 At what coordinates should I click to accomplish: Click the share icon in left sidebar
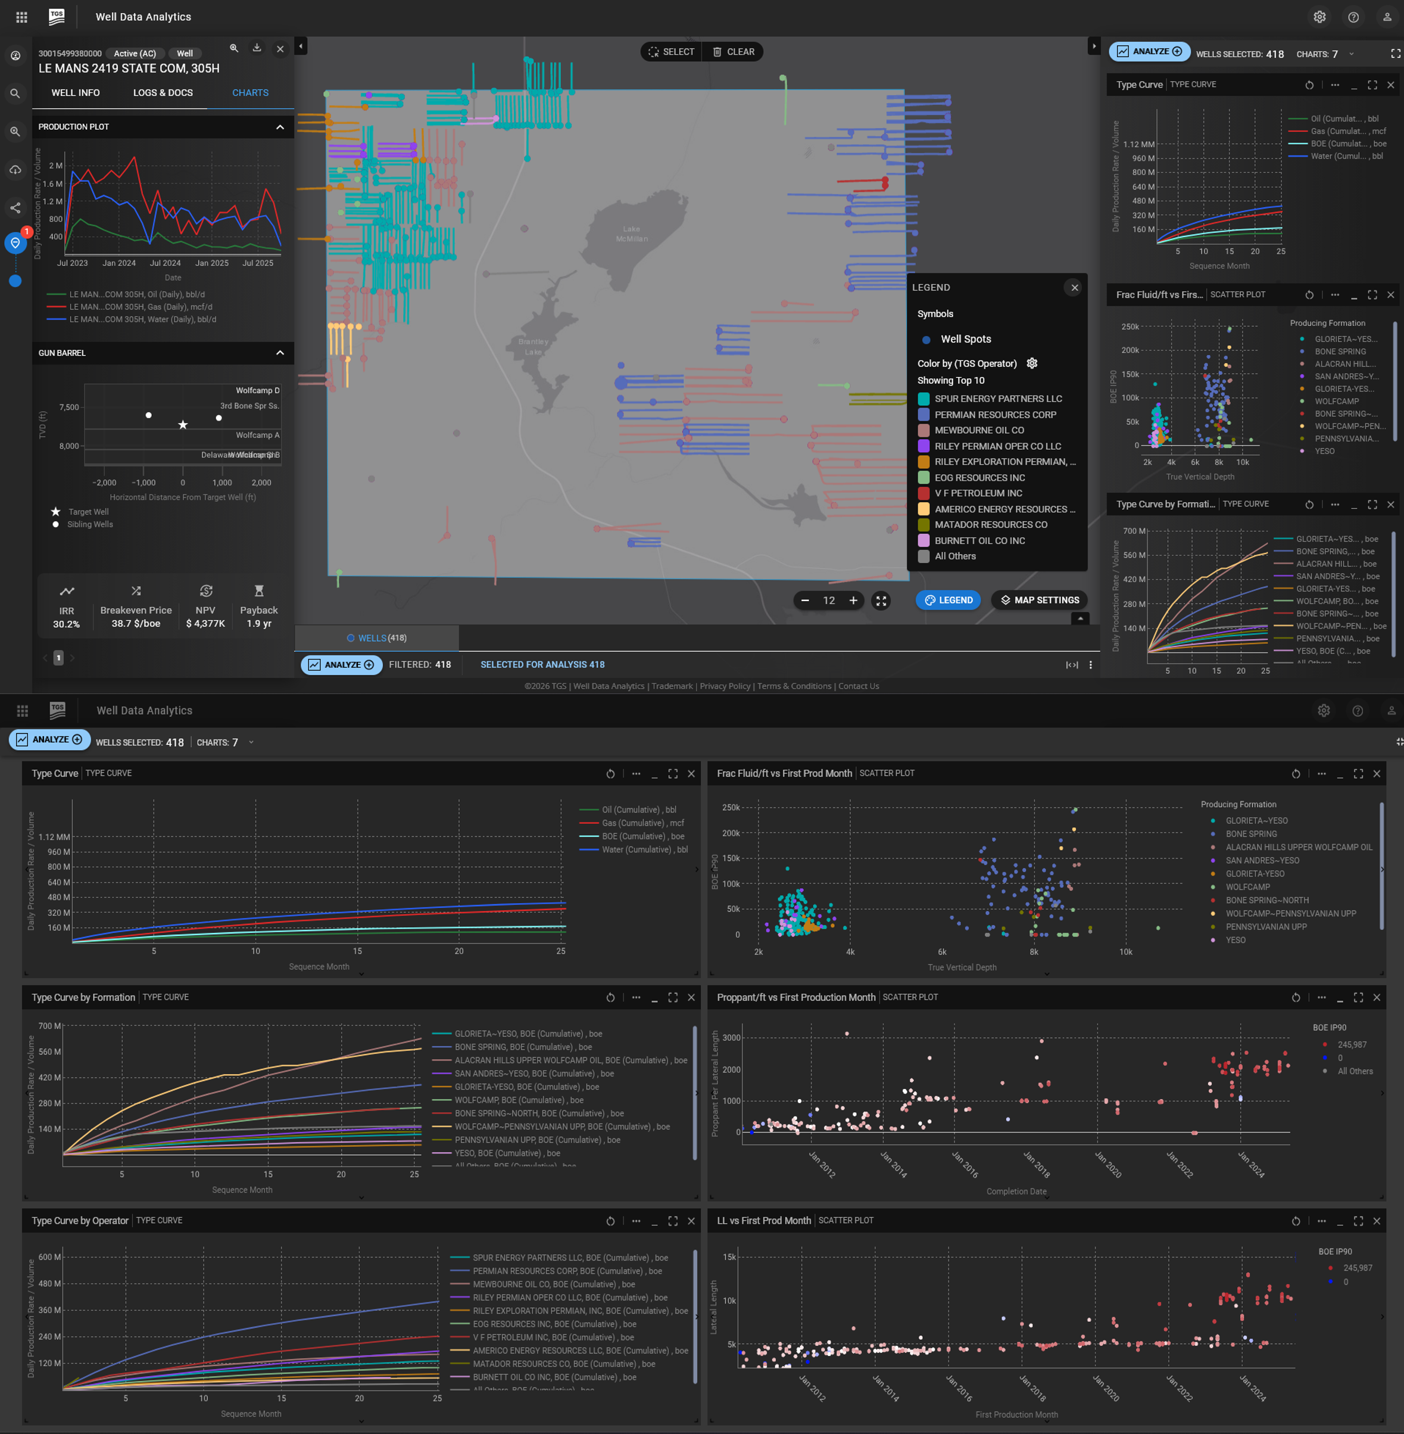[x=15, y=208]
